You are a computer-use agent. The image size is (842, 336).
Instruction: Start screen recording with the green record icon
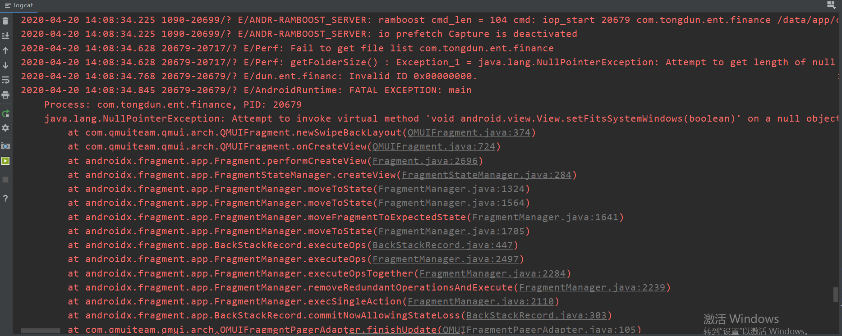(6, 160)
